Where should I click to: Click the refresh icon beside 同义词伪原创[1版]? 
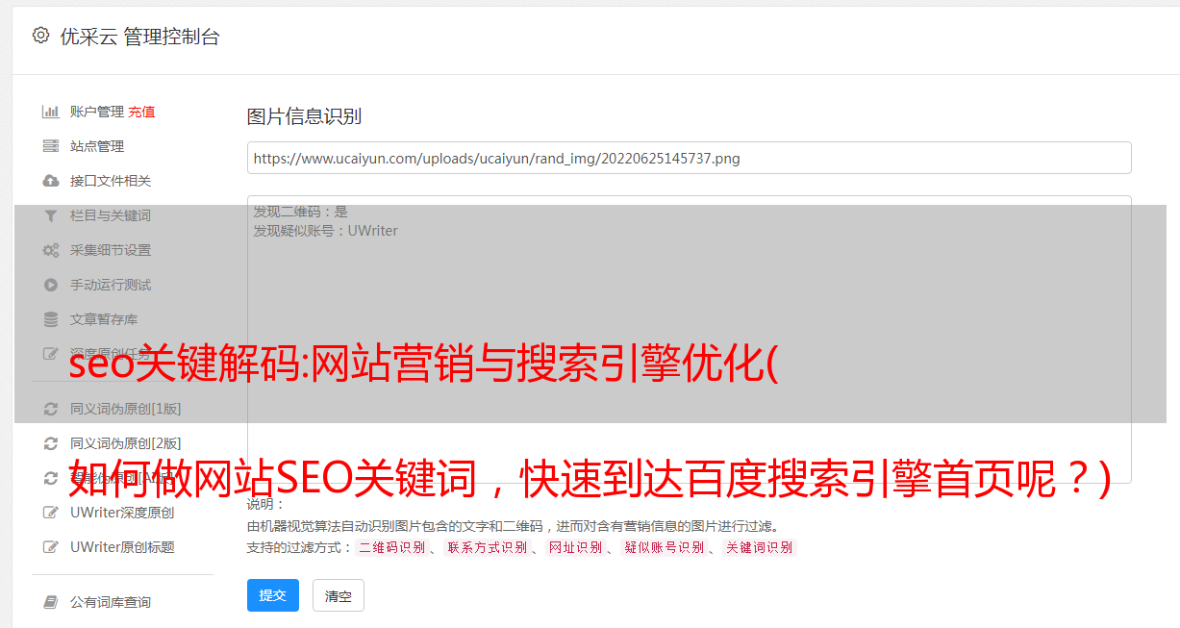[x=51, y=409]
